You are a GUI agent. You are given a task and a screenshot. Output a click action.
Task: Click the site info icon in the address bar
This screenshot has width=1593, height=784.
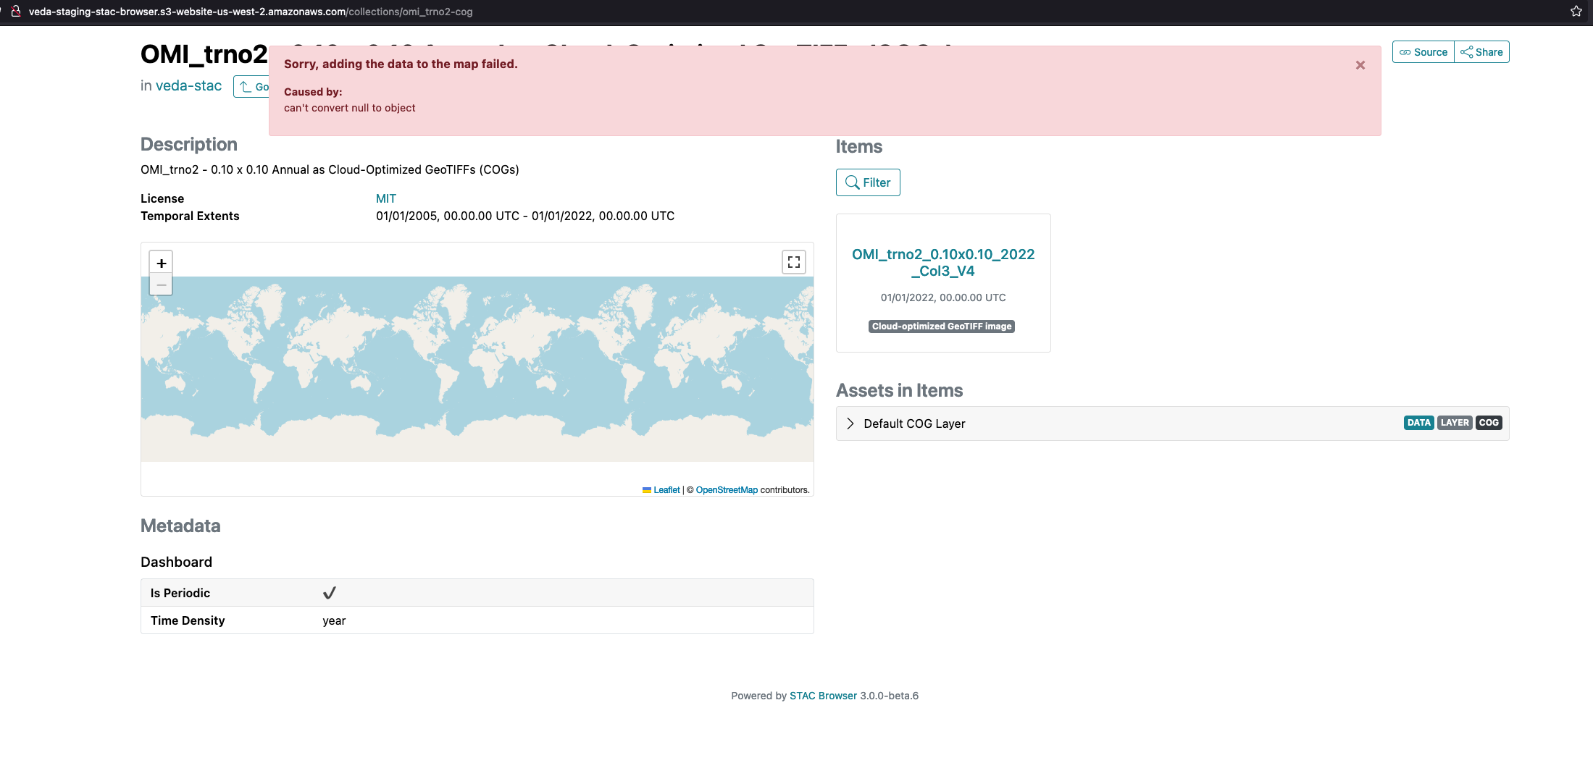(15, 12)
